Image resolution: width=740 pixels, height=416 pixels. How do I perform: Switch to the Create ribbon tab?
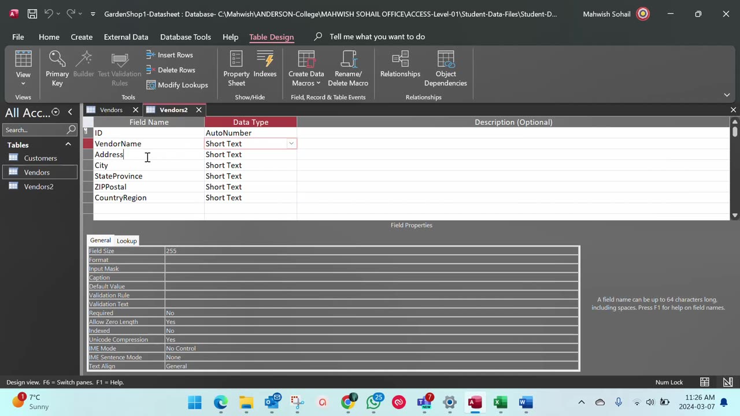[82, 37]
